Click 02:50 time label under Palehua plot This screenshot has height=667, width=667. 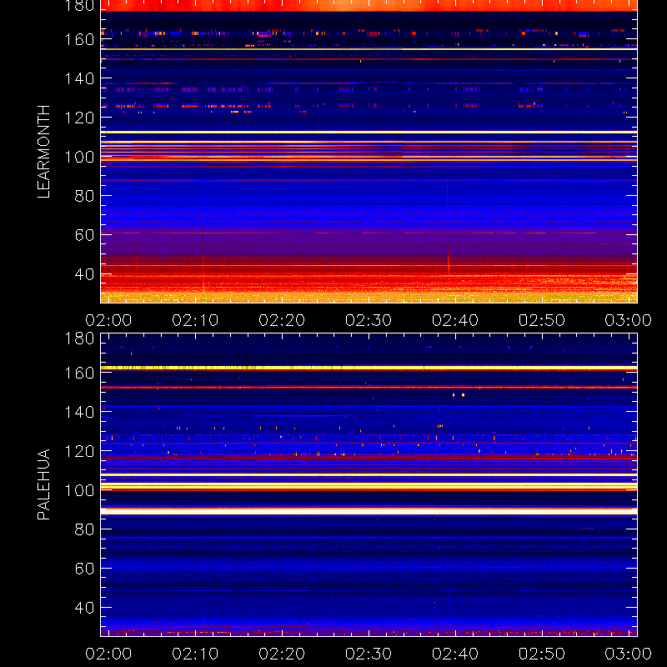coord(541,654)
